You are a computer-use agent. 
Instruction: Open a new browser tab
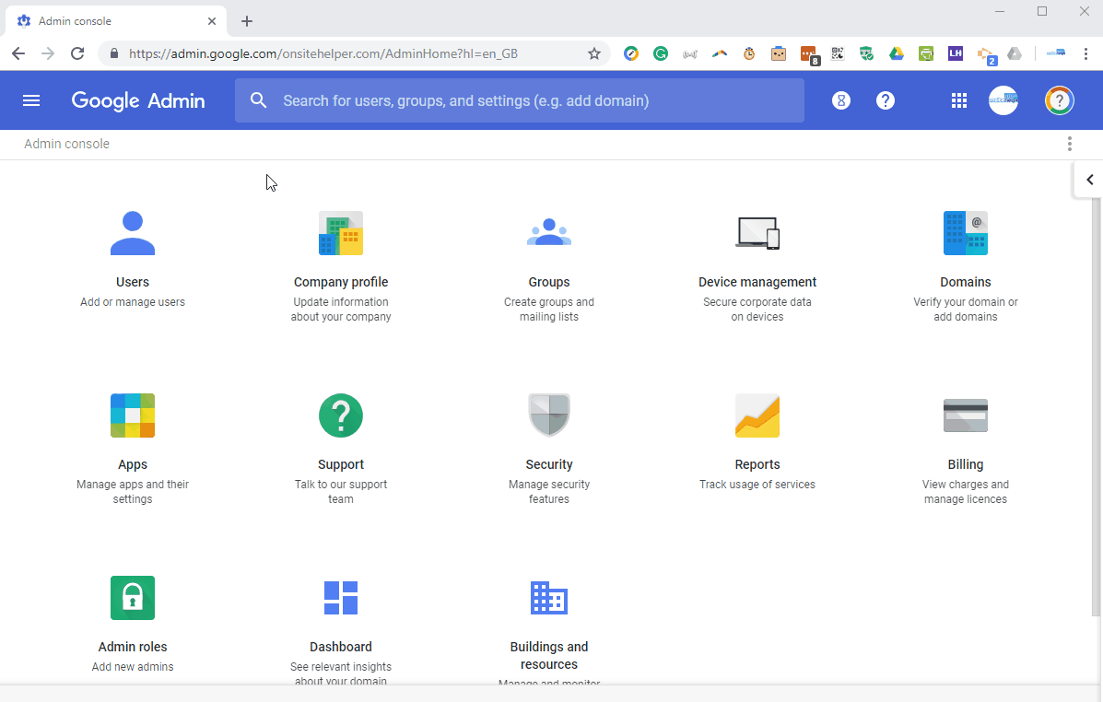246,21
